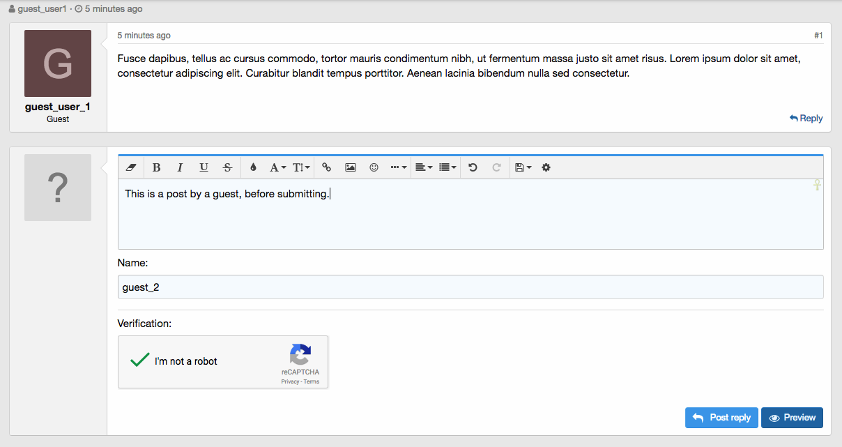
Task: Open the text color droplet picker
Action: pos(253,167)
